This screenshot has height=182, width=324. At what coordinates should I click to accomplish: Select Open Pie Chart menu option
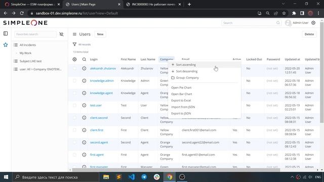[x=205, y=87]
